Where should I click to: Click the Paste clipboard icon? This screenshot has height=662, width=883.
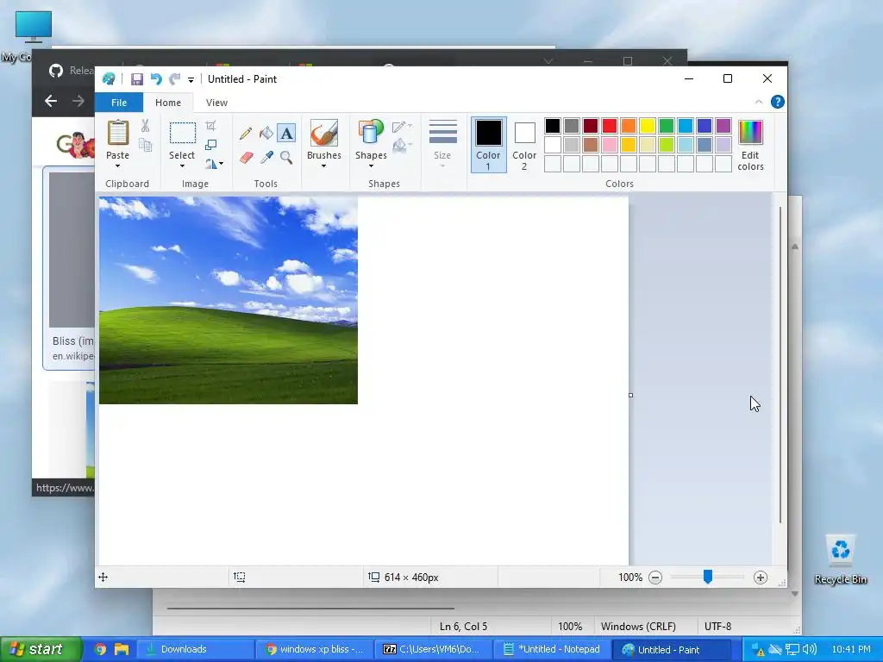[x=117, y=133]
